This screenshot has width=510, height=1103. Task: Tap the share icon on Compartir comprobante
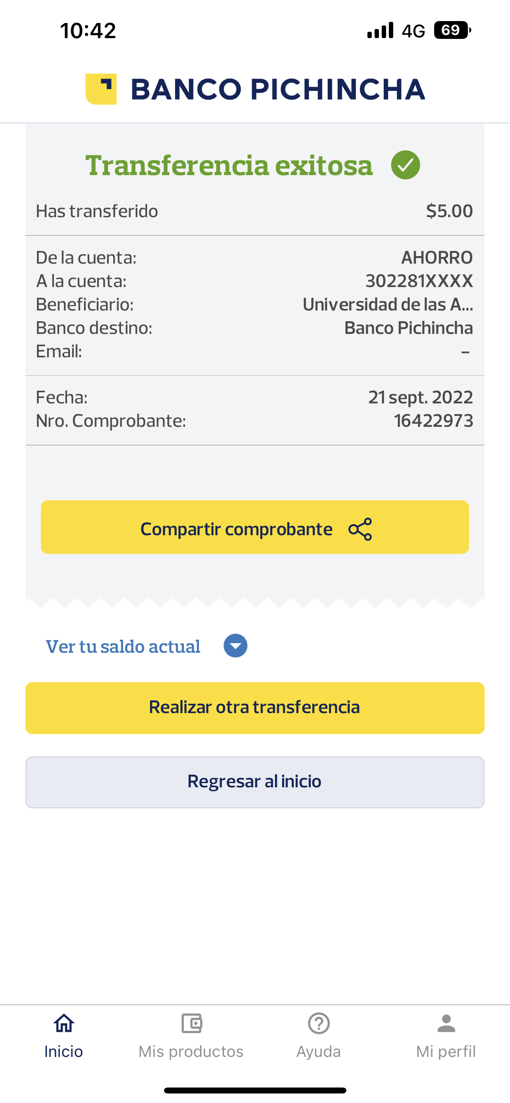360,529
